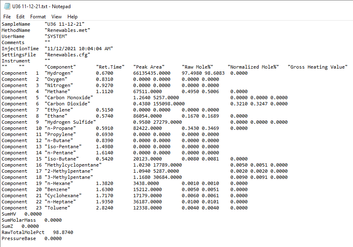Viewport: 353px width, 247px height.
Task: Click the Notepad icon in title bar
Action: coord(7,6)
